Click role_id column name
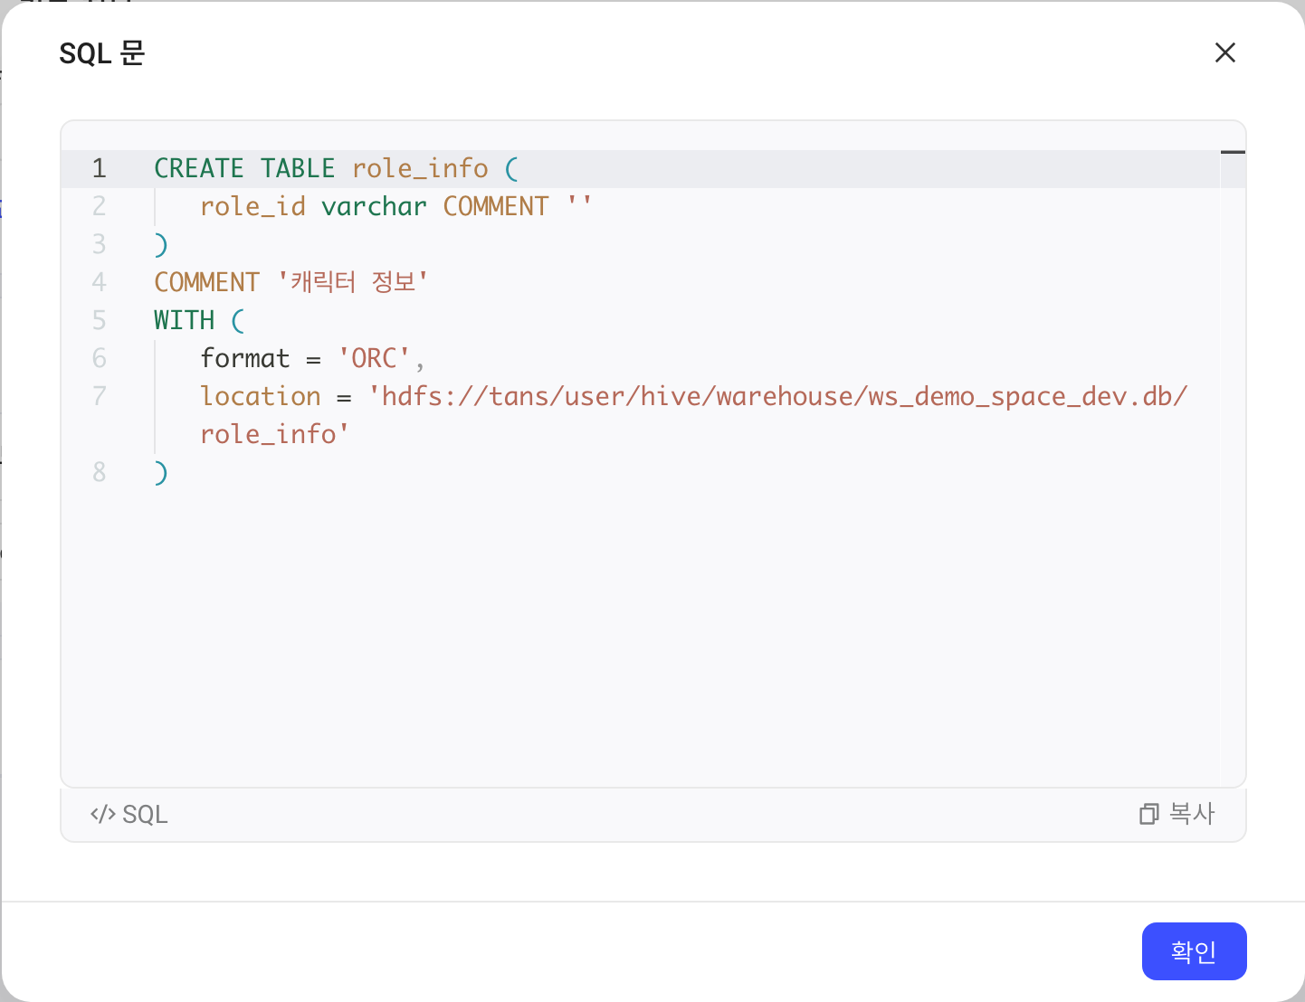The height and width of the screenshot is (1002, 1305). tap(252, 206)
